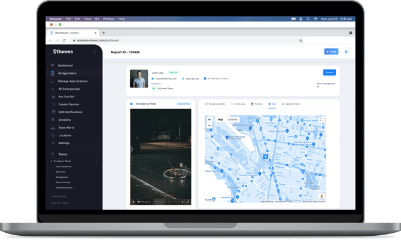Collapse the Teams section
401x240 pixels.
tap(96, 154)
